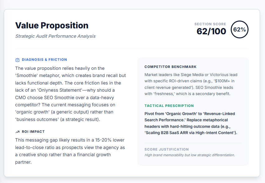Click the divider line below the header
This screenshot has height=183, width=265.
pos(132,49)
